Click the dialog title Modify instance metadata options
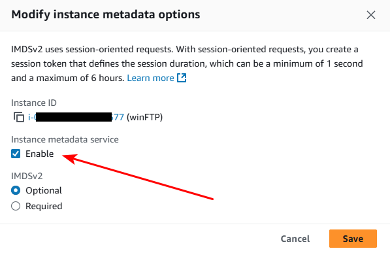390x253 pixels. 106,14
